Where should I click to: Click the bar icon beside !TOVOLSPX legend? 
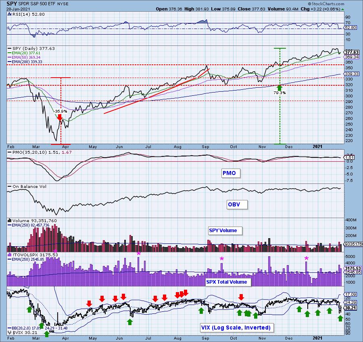coord(10,254)
